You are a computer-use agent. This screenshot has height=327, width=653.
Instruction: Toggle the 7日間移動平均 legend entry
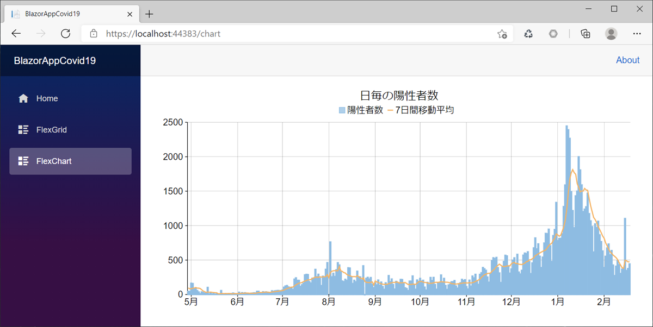[420, 110]
